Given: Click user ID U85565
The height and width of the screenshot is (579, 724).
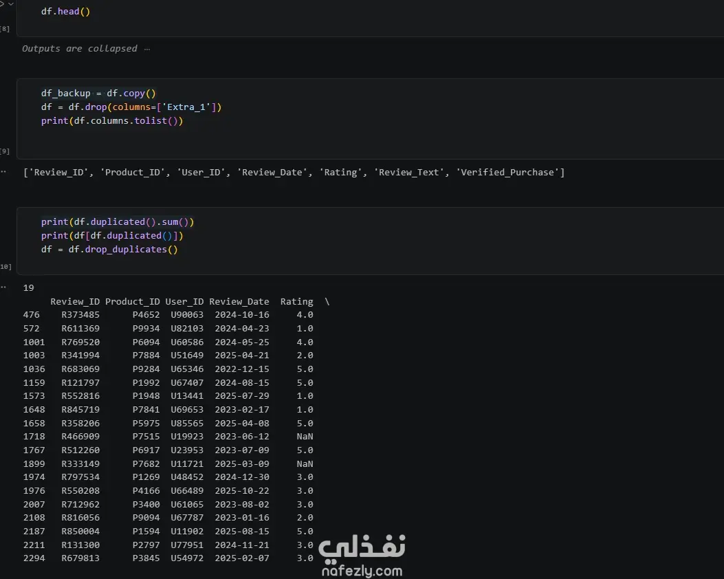Looking at the screenshot, I should pos(187,424).
